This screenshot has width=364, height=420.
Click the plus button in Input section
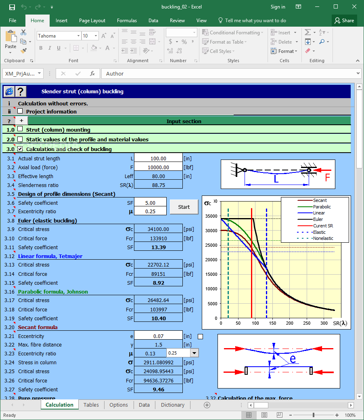coord(21,121)
